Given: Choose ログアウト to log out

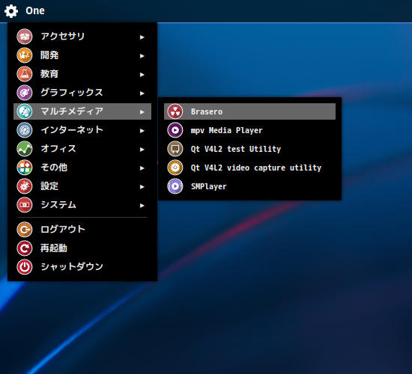Looking at the screenshot, I should point(82,230).
